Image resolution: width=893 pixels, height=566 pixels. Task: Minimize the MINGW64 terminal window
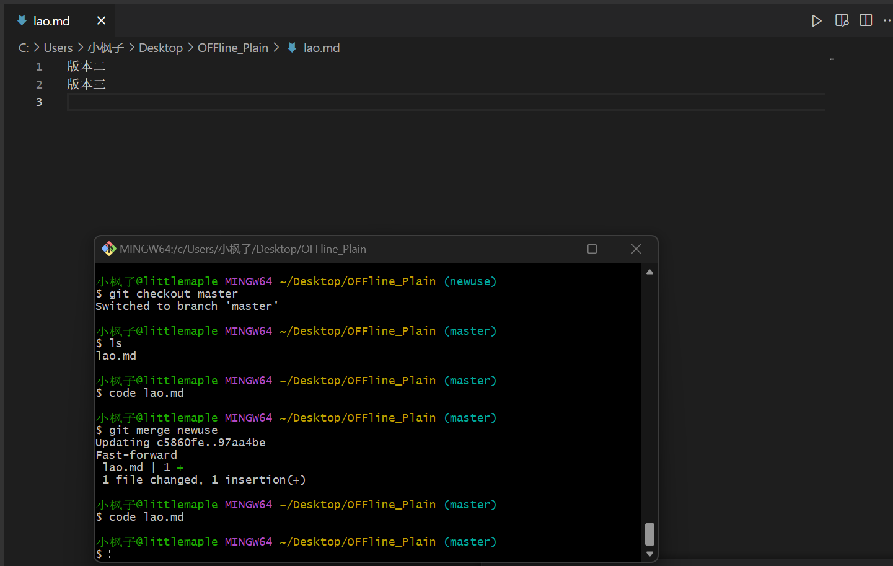(549, 249)
